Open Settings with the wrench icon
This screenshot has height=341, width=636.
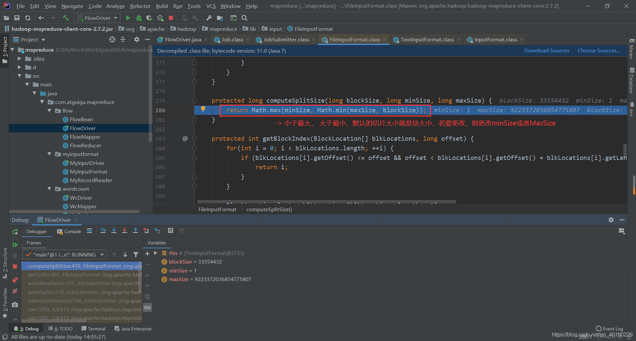click(209, 18)
